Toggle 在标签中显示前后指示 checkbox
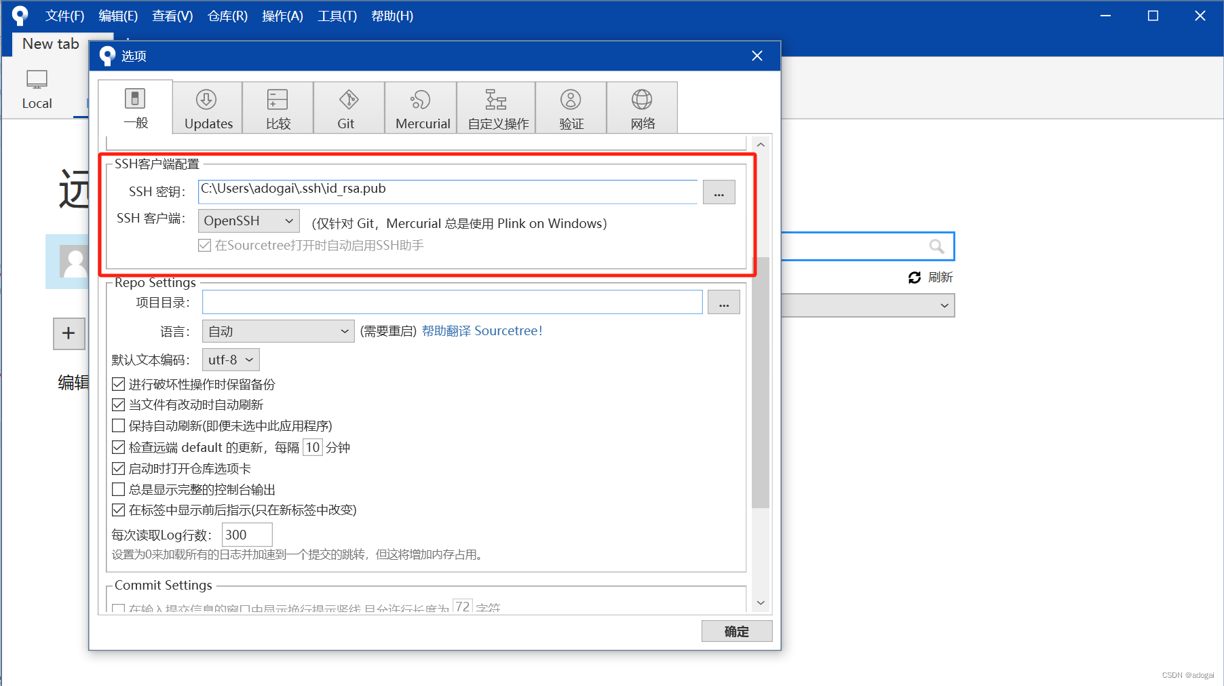 coord(118,510)
